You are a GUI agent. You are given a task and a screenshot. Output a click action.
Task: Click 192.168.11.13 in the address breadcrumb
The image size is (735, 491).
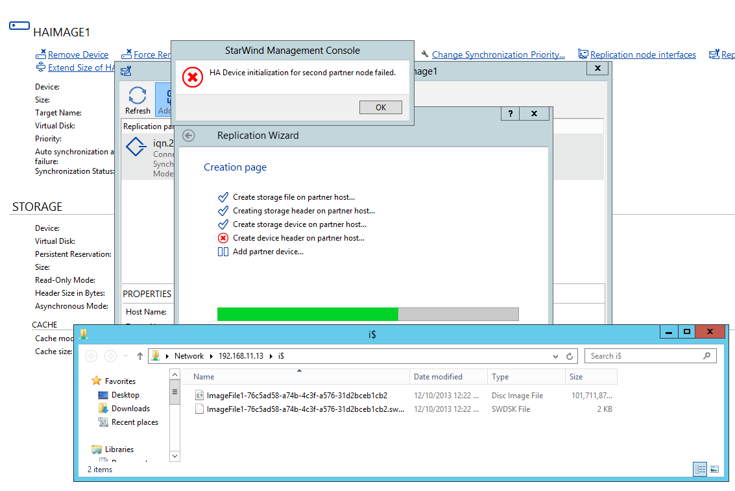(x=241, y=356)
